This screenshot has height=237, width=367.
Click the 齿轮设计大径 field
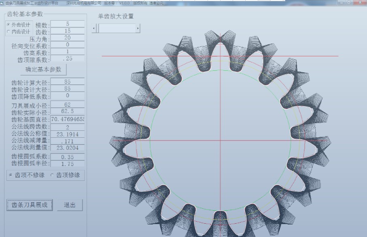[x=68, y=88]
